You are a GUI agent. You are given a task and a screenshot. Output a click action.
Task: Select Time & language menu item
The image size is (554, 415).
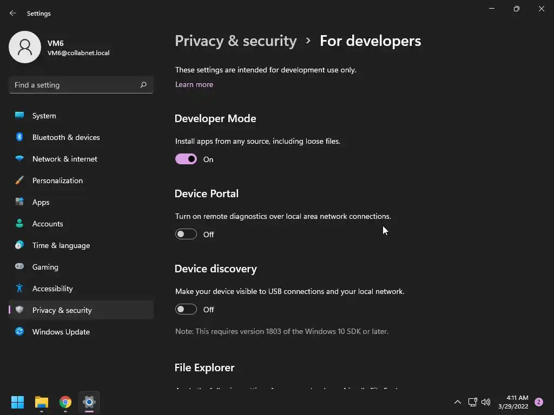(61, 245)
